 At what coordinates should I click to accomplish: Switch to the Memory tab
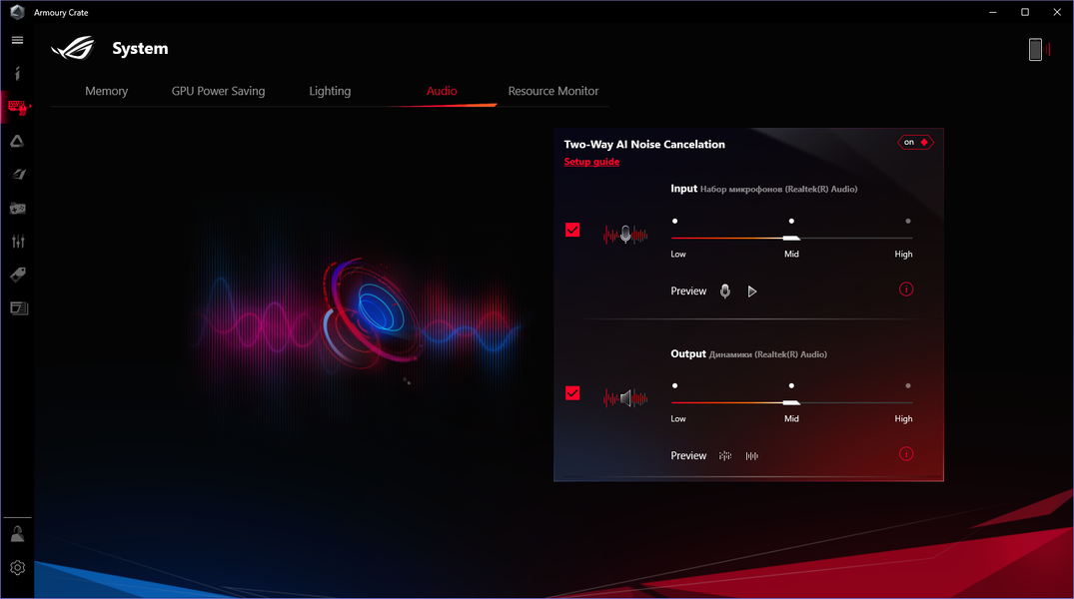[x=106, y=91]
